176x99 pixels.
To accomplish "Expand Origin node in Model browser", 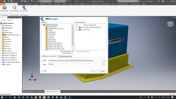I will (1, 30).
